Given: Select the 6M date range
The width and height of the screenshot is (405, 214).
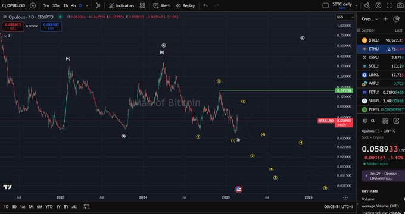Looking at the screenshot, I should click(x=39, y=207).
